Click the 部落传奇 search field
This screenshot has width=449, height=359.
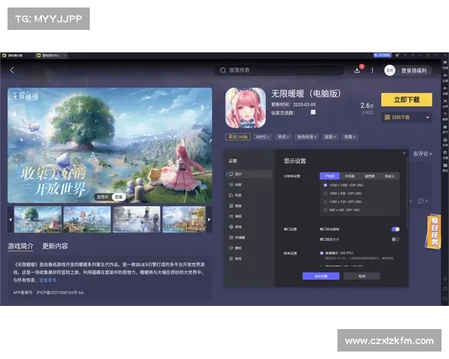(x=279, y=70)
